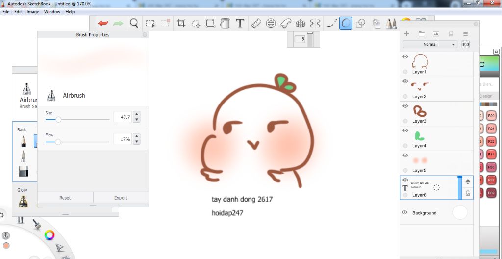Select the Steady Stroke tool

click(331, 24)
